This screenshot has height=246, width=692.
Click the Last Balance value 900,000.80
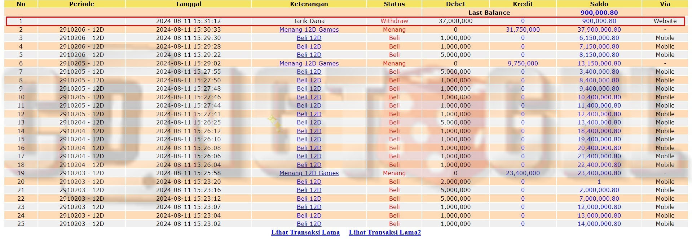[x=599, y=13]
